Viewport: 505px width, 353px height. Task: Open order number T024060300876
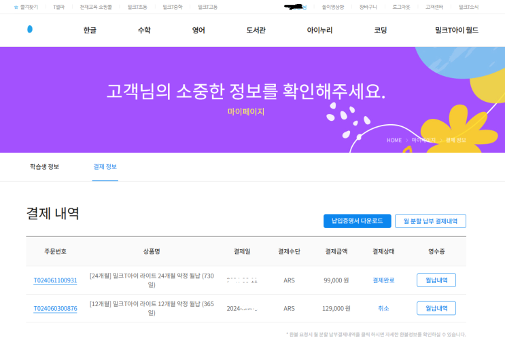56,308
